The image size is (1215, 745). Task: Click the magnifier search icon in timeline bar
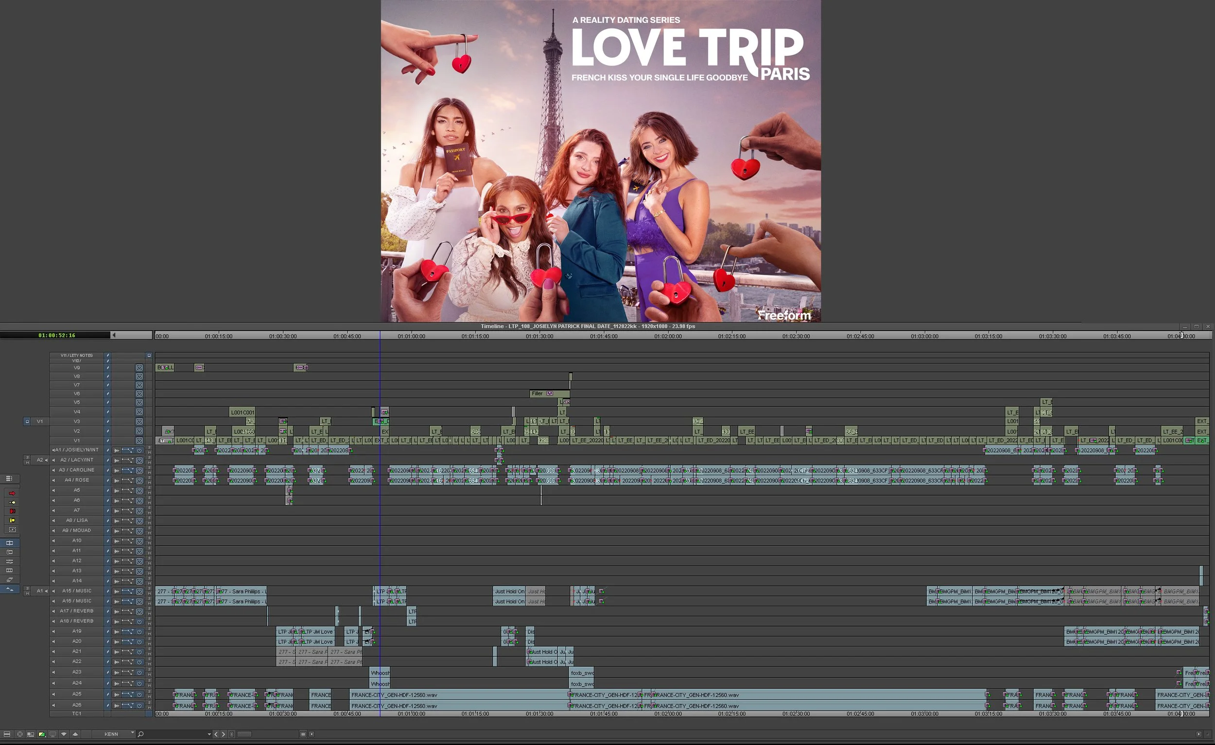coord(140,734)
